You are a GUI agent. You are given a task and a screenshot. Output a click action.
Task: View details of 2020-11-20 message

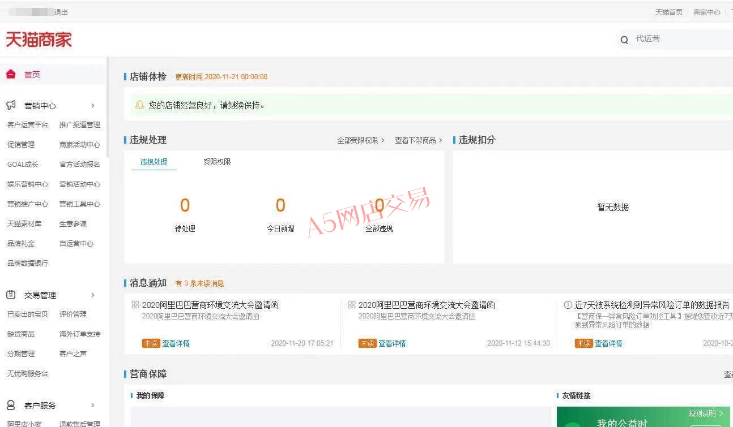click(x=176, y=343)
